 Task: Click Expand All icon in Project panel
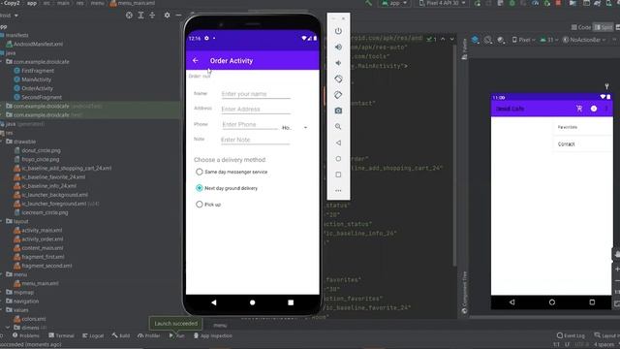point(140,16)
